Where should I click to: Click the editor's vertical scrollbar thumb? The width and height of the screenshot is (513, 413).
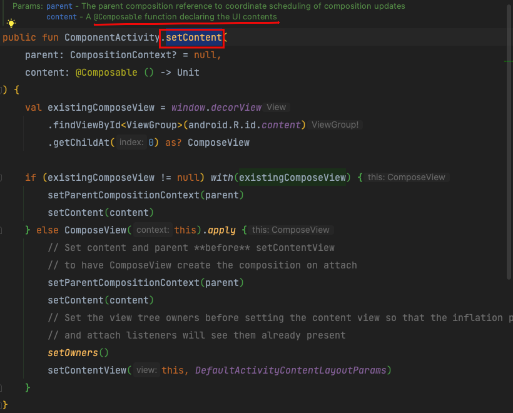(x=509, y=142)
